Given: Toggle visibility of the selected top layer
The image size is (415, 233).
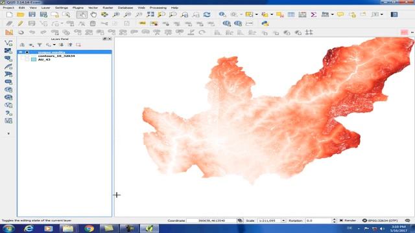Looking at the screenshot, I should click(27, 52).
